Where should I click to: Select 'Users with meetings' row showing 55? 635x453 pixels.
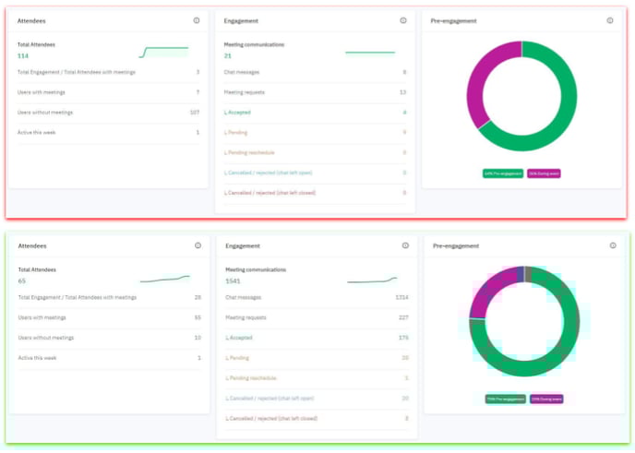(x=109, y=317)
